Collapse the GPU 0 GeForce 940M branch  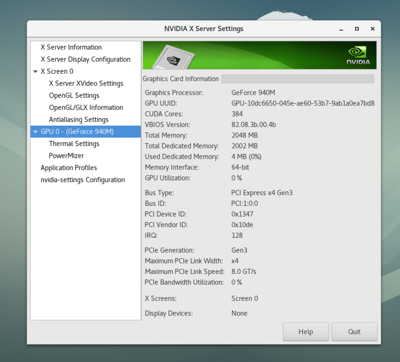[36, 132]
